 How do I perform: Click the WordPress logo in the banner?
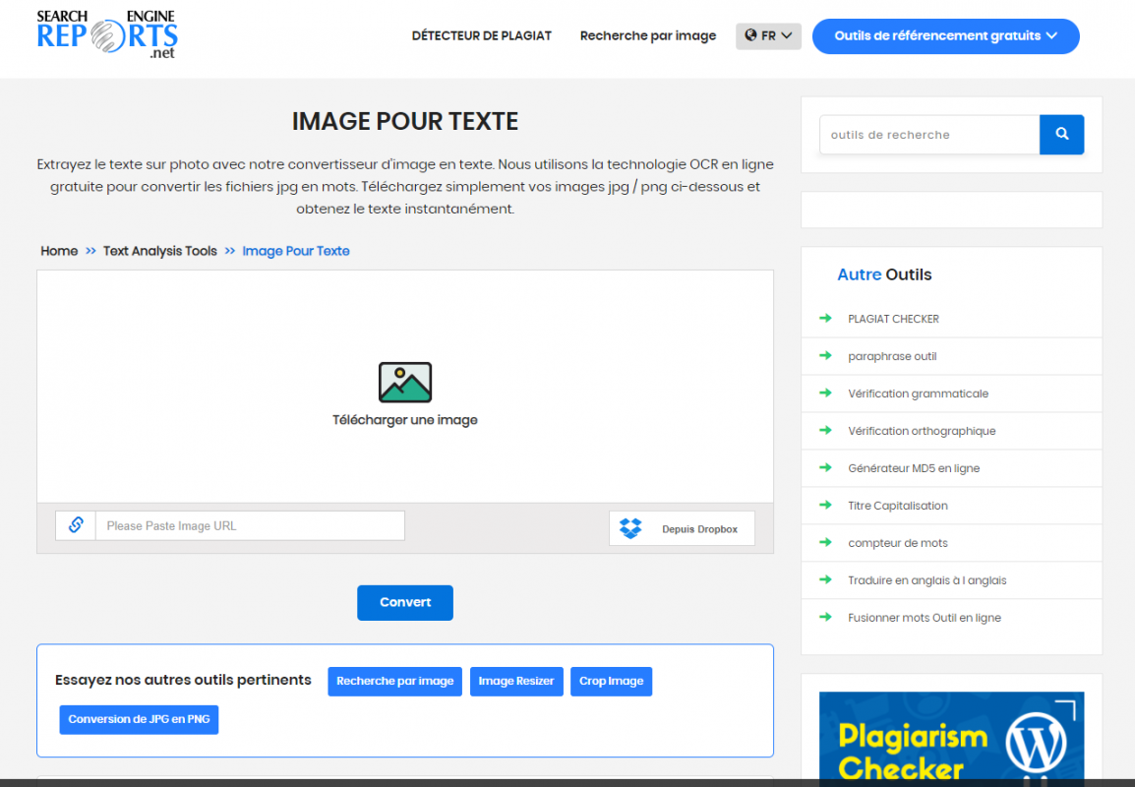(1035, 743)
